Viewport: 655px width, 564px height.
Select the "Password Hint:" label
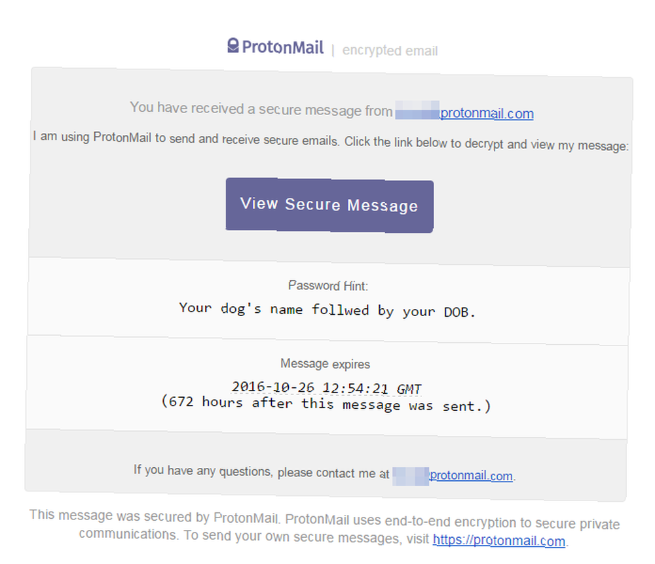[x=328, y=286]
